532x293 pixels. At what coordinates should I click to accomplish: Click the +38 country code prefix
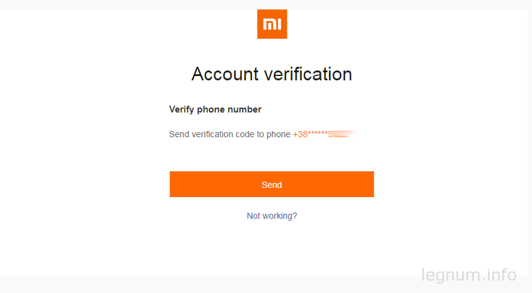tap(300, 135)
